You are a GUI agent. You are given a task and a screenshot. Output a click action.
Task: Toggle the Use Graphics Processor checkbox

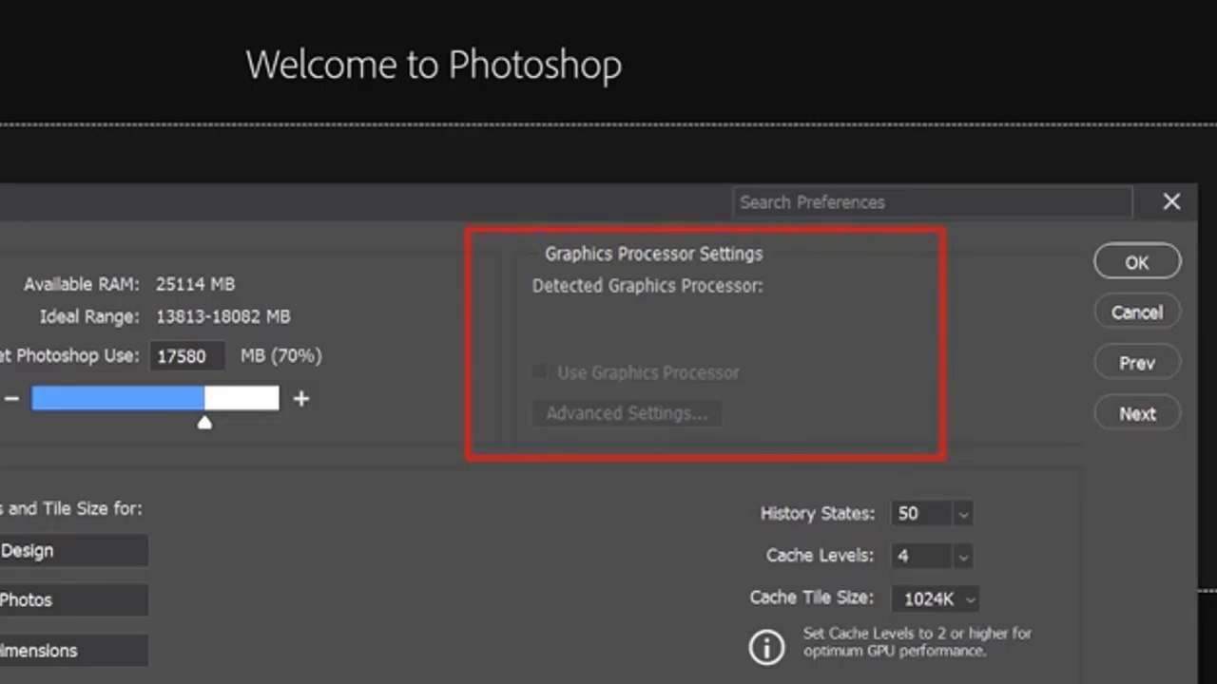[539, 371]
